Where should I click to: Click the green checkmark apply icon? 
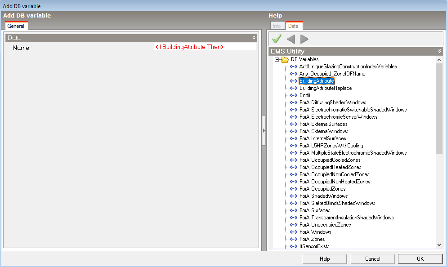[x=277, y=39]
